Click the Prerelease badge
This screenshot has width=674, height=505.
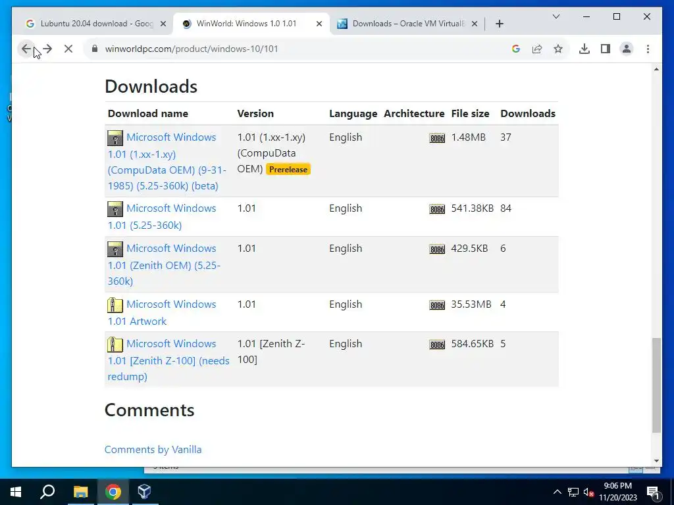pos(288,169)
